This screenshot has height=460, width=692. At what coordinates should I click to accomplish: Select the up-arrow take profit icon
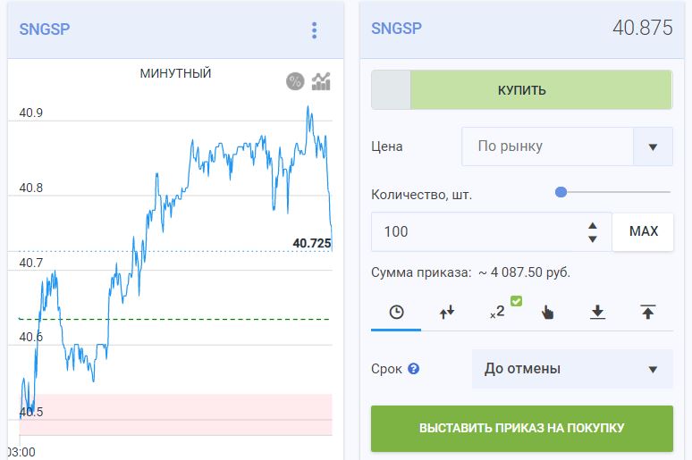[x=648, y=313]
